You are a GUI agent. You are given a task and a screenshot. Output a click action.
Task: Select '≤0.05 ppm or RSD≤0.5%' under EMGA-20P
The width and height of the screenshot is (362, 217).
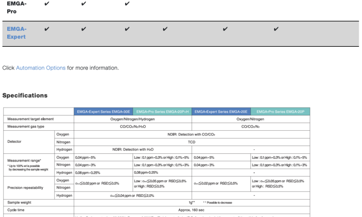tap(278, 181)
